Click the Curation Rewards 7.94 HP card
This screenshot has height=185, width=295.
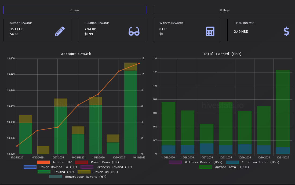tap(112, 30)
